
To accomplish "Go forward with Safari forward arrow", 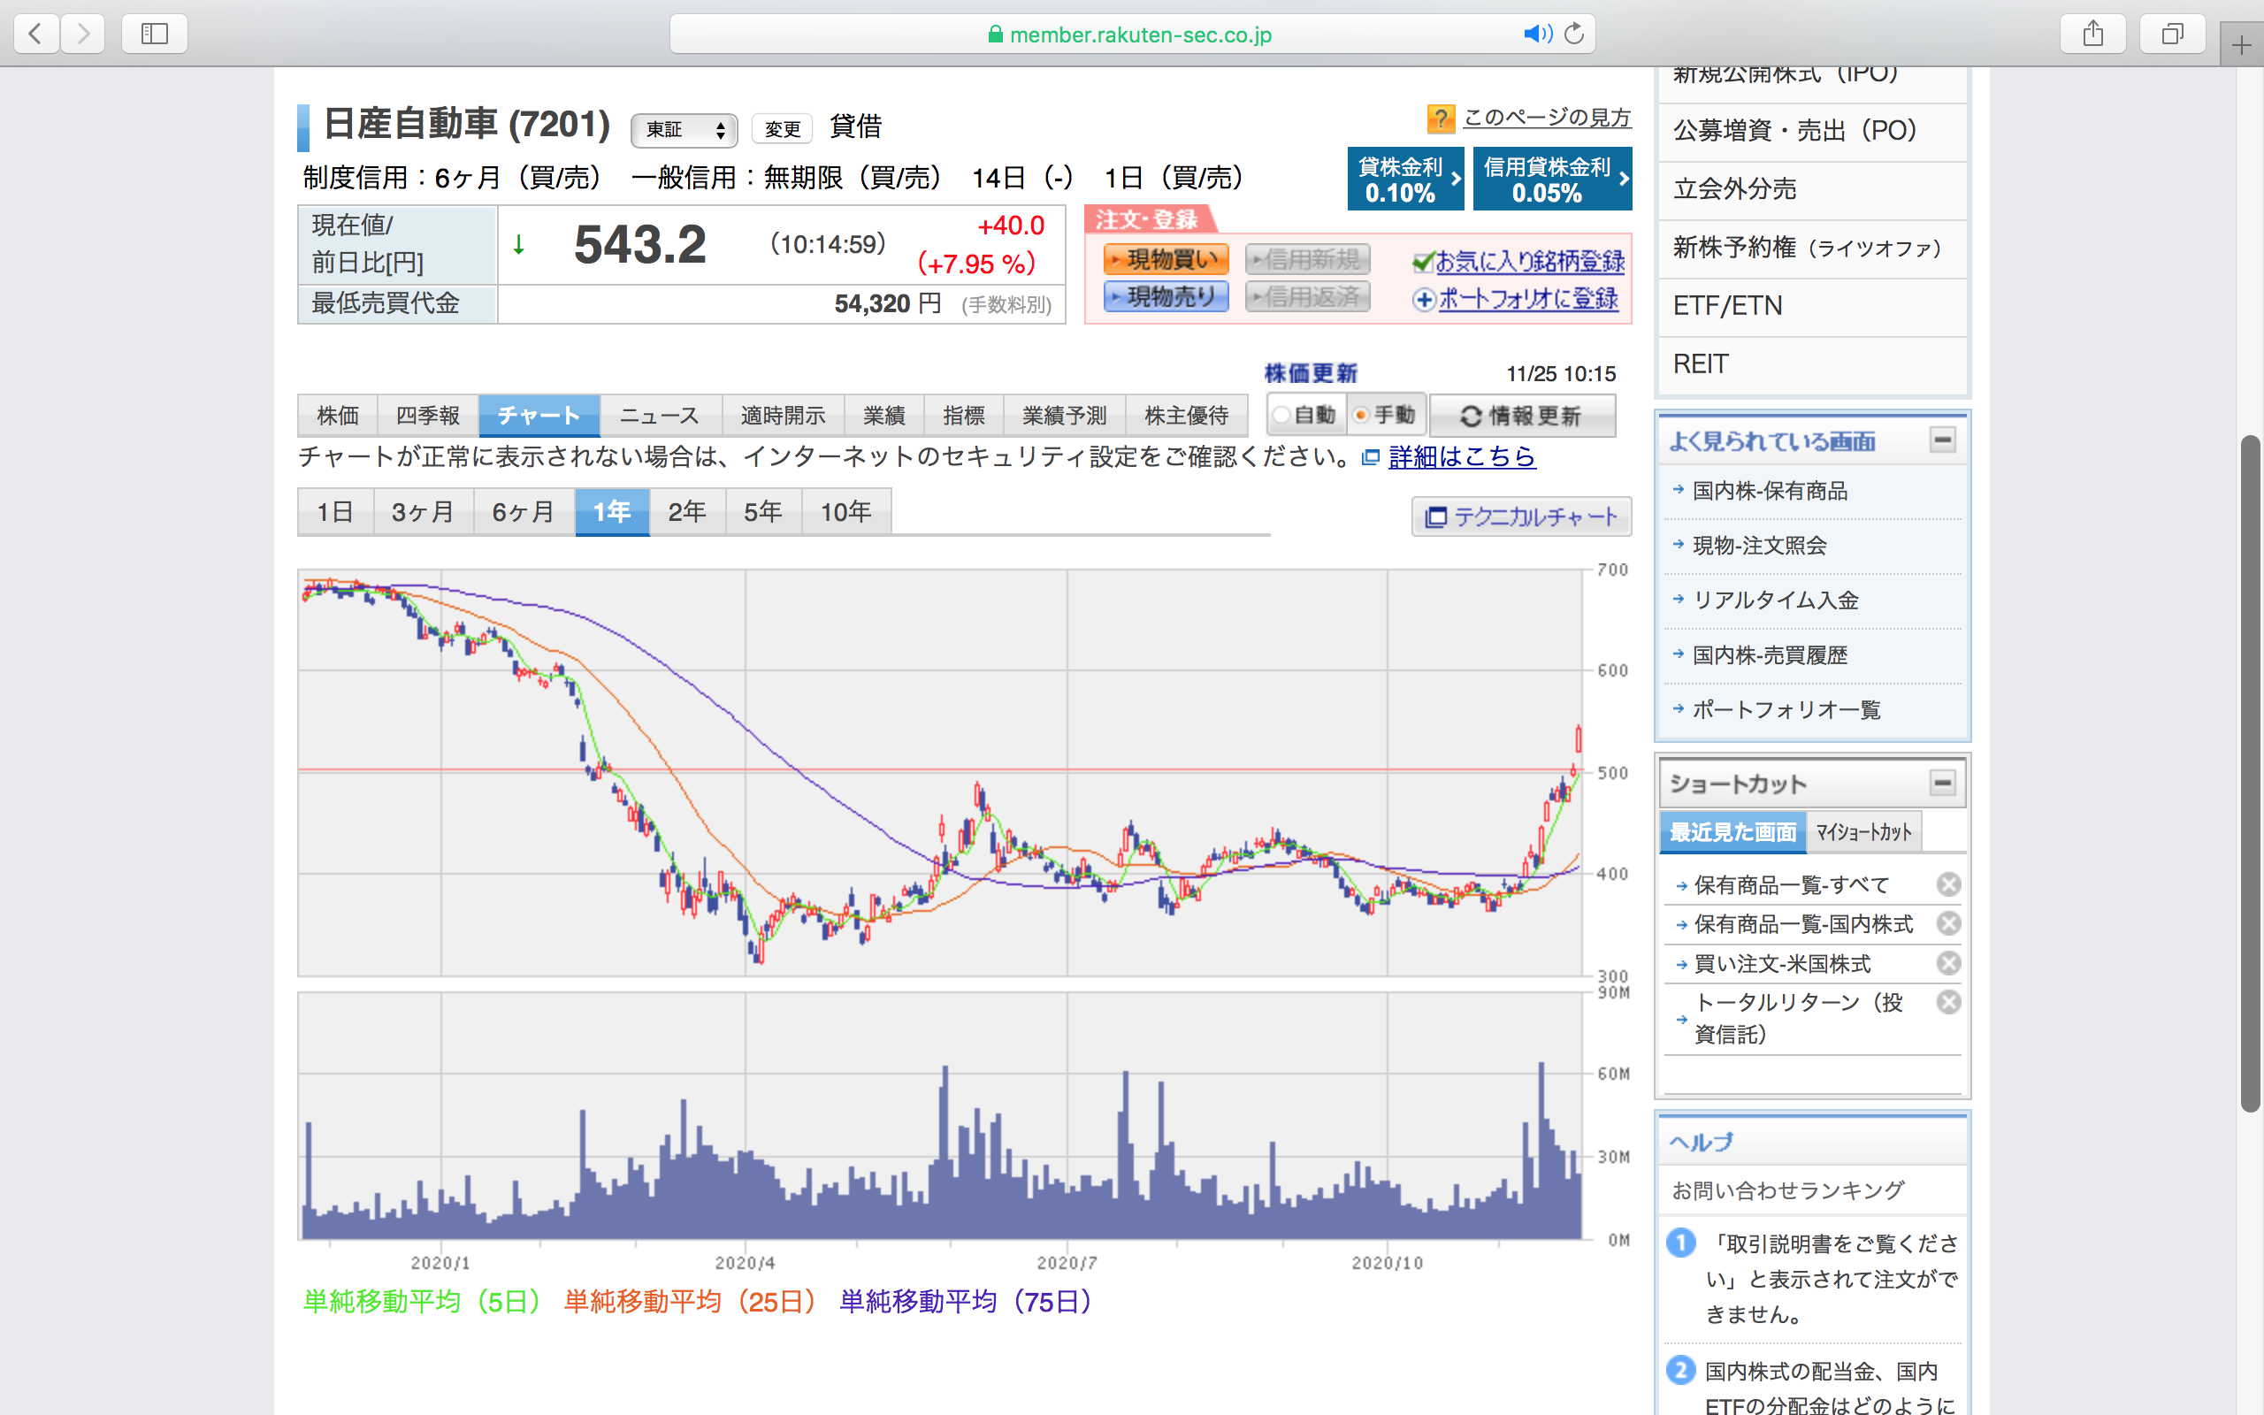I will [83, 34].
